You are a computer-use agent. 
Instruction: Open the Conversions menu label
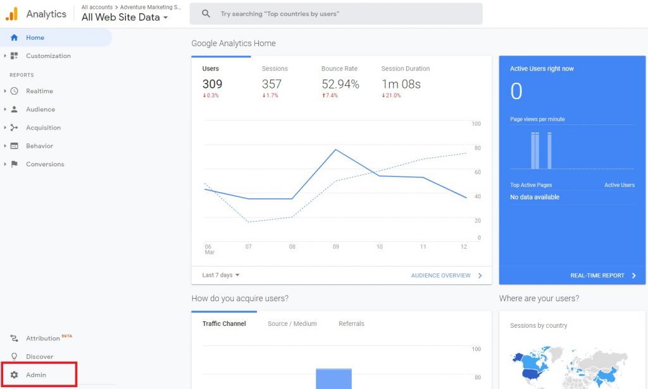tap(45, 164)
